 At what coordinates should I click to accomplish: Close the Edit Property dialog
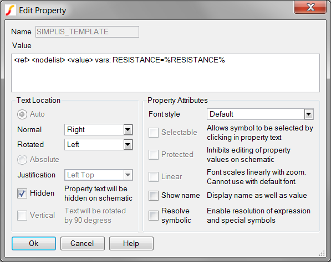point(310,8)
